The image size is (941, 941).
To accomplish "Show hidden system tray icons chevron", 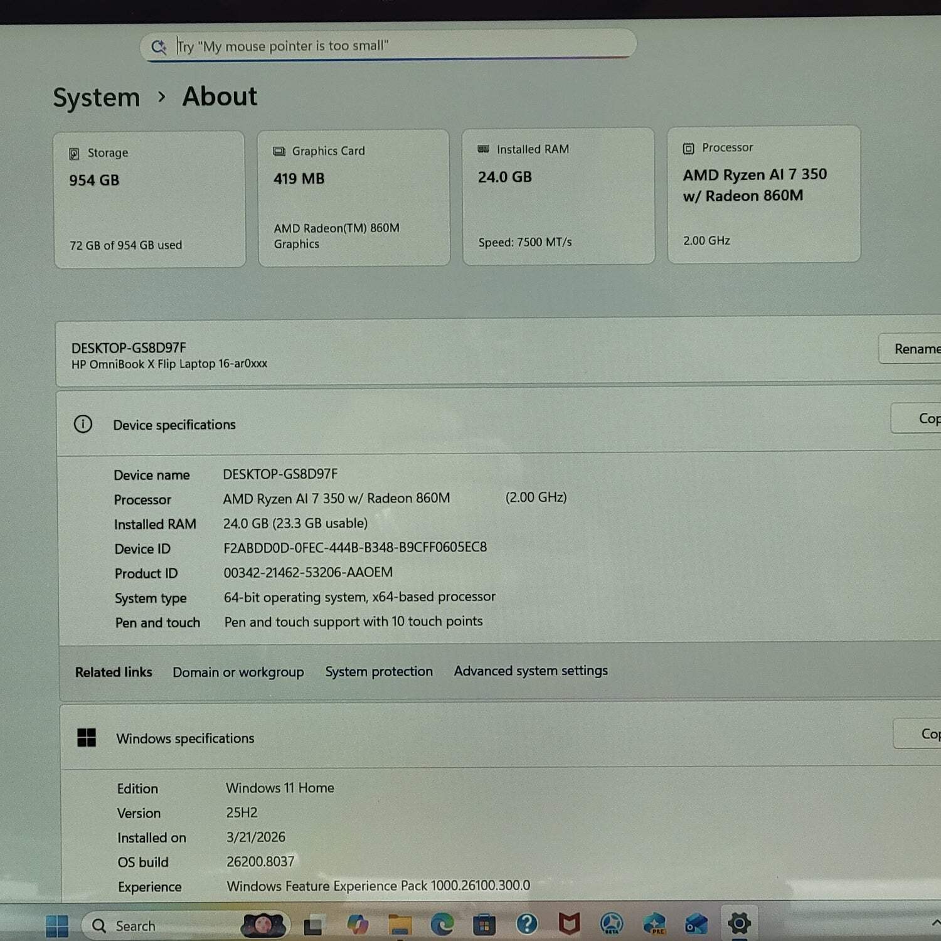I will 935,922.
